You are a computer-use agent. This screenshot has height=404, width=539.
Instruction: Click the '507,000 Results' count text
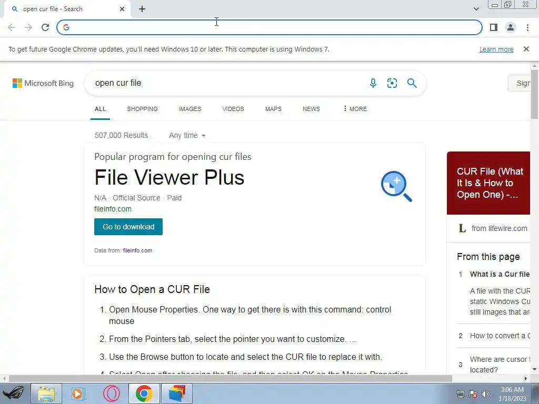pos(122,135)
